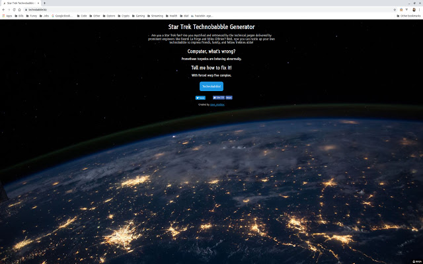Generate new phrase with Technobabble! button
423x264 pixels.
coord(211,86)
